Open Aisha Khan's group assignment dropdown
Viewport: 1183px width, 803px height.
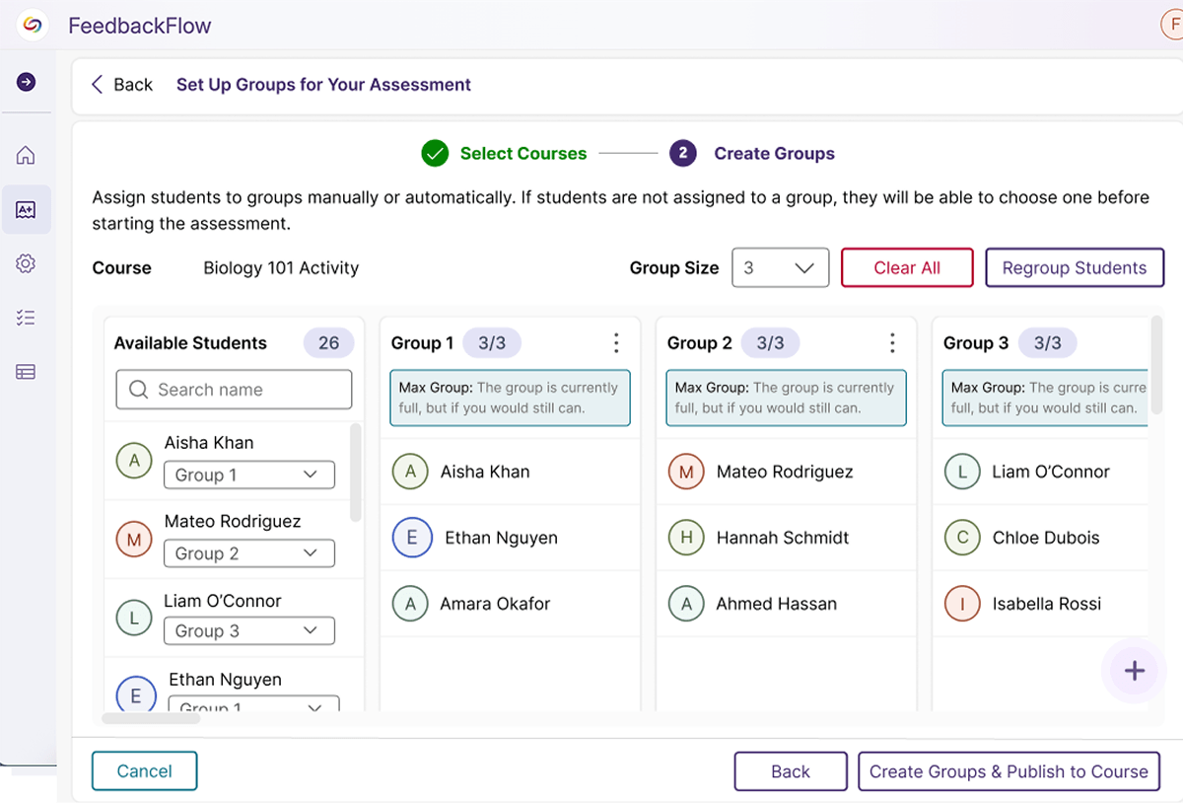coord(248,474)
